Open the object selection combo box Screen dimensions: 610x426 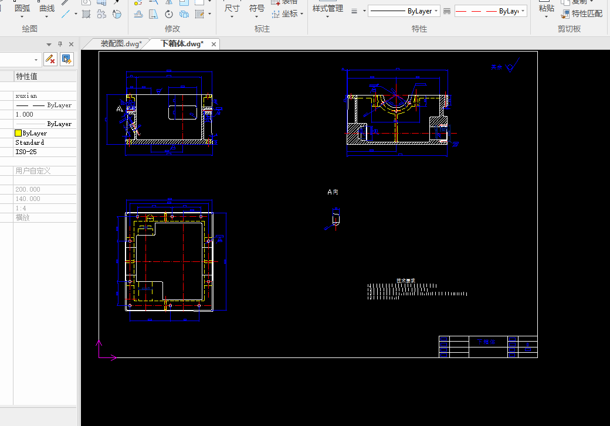pos(19,60)
